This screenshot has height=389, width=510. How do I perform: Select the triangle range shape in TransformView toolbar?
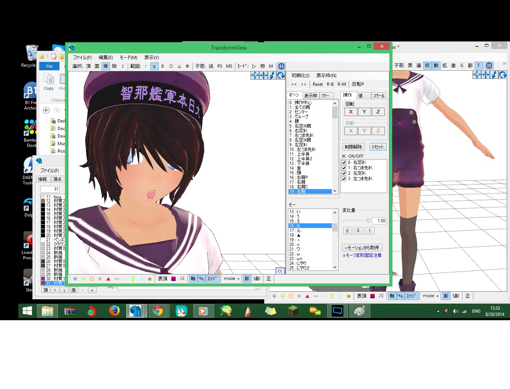[x=179, y=66]
